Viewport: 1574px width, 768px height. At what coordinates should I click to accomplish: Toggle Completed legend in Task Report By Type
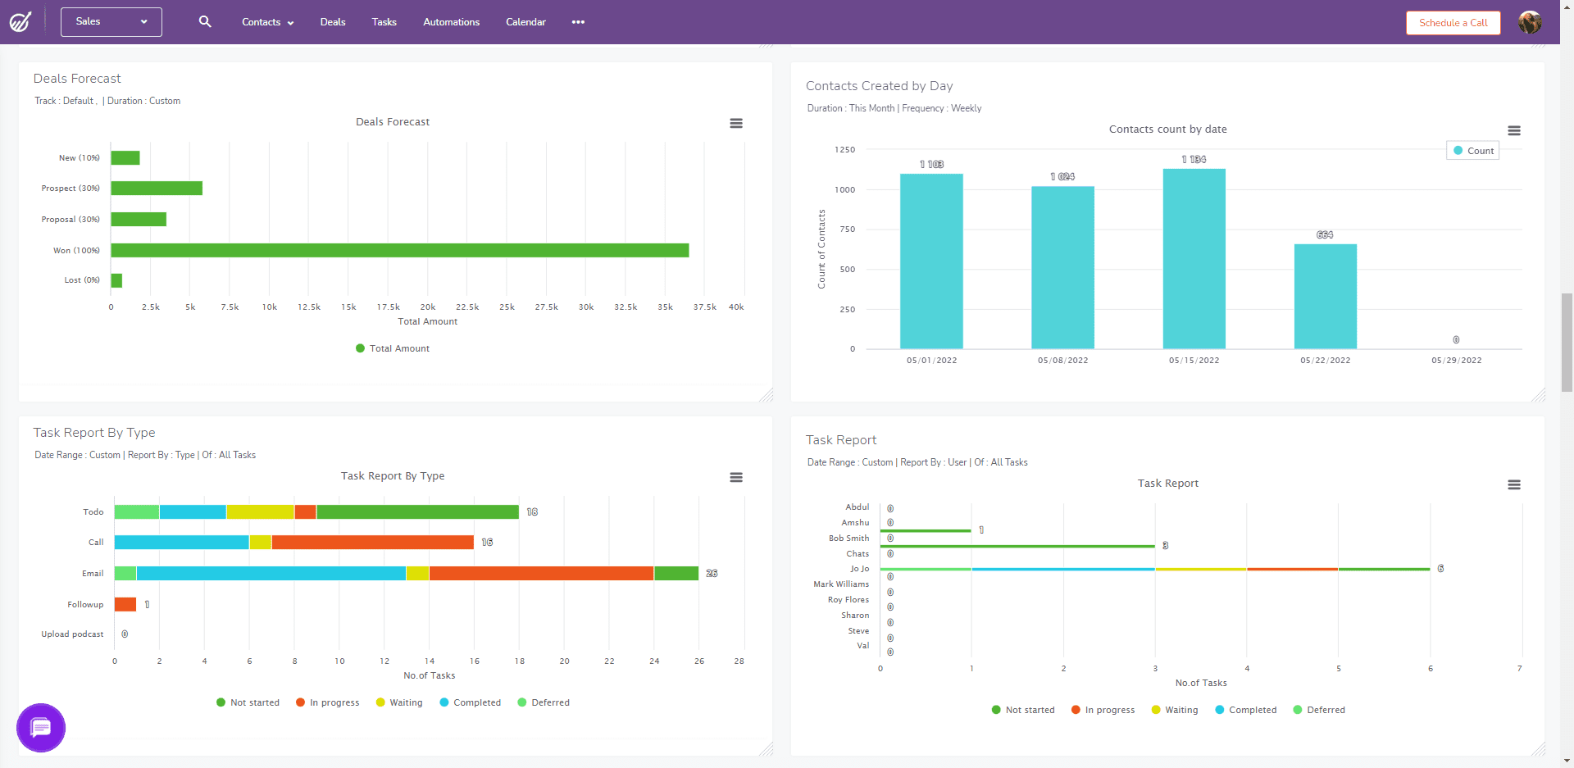click(x=471, y=702)
